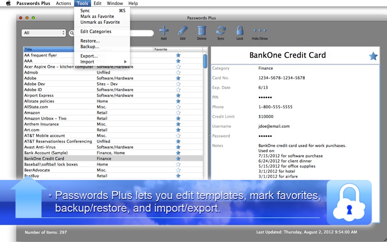This screenshot has width=387, height=242.
Task: Toggle favorite star for AllState.com row
Action: [x=178, y=107]
